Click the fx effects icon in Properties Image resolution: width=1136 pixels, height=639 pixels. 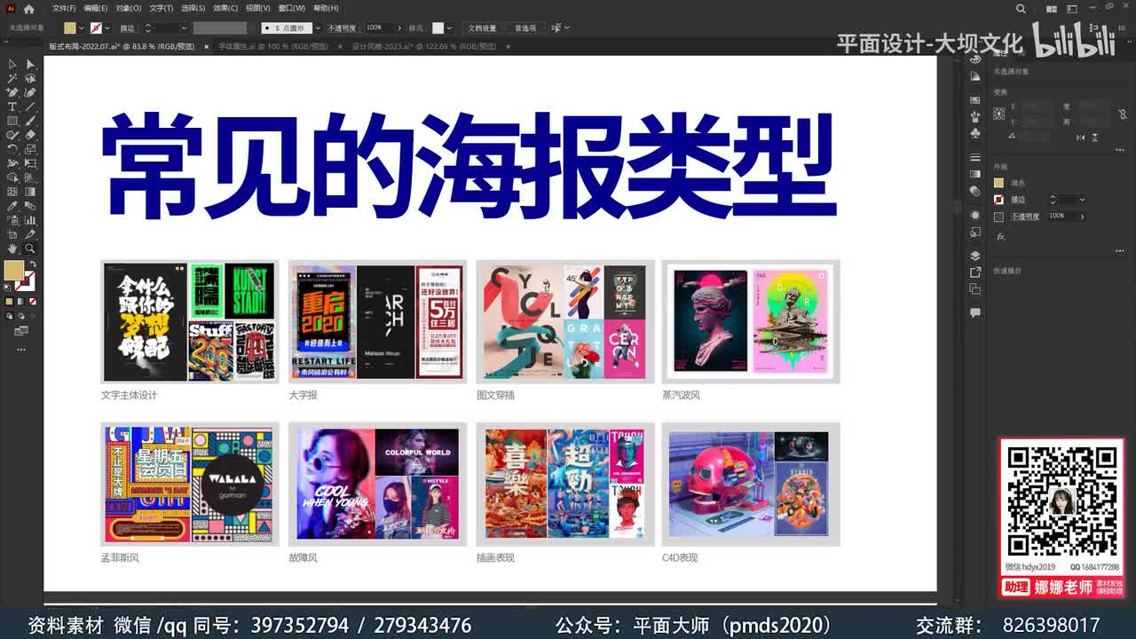coord(1001,237)
